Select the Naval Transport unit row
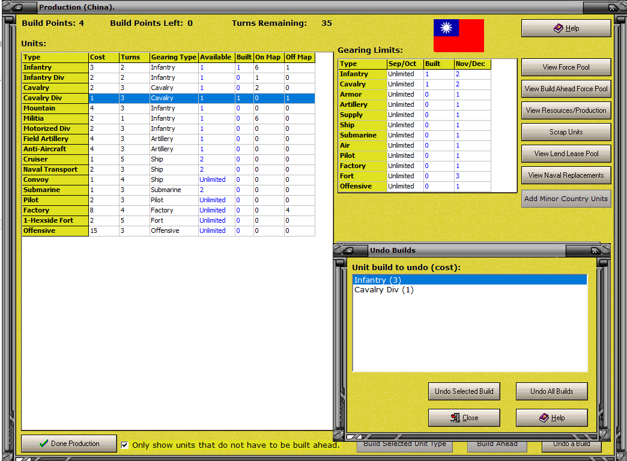Image resolution: width=627 pixels, height=461 pixels. tap(168, 169)
